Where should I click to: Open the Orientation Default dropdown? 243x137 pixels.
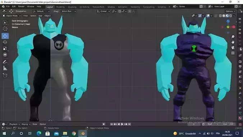[x=41, y=11]
